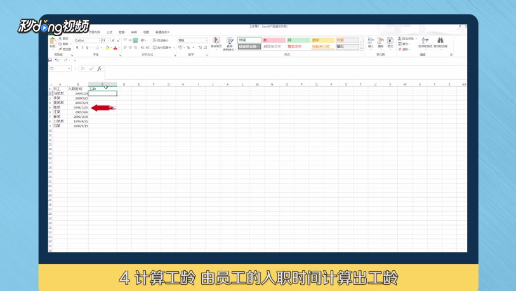Open the number format dropdown

point(206,40)
